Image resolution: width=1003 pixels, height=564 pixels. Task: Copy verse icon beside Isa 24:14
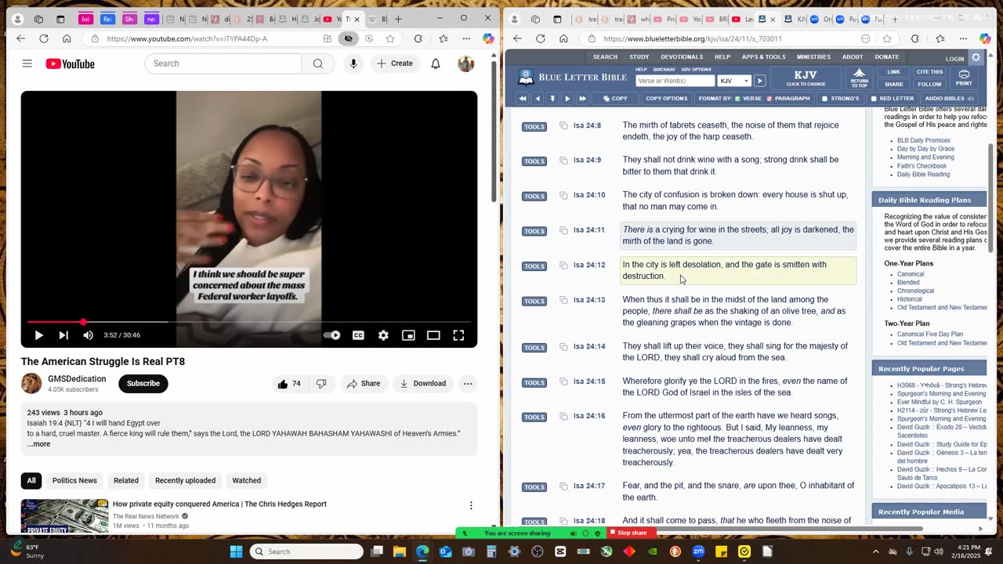[x=563, y=347]
